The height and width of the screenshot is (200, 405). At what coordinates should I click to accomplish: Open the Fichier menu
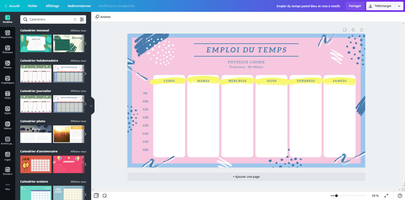(33, 6)
